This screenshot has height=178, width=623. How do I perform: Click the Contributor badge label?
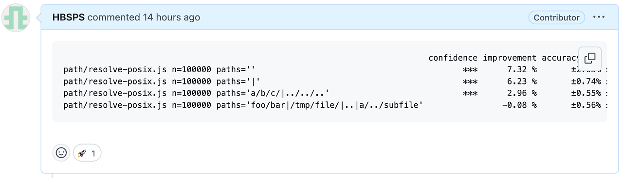tap(557, 17)
